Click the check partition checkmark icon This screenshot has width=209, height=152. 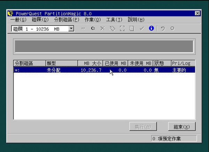pos(142,29)
